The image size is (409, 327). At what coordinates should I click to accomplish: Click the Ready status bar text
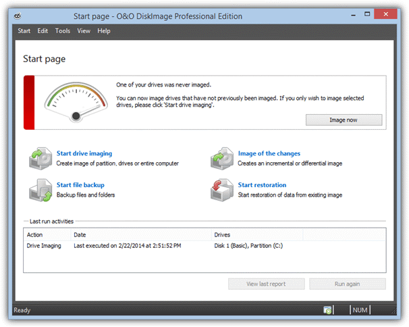(22, 310)
